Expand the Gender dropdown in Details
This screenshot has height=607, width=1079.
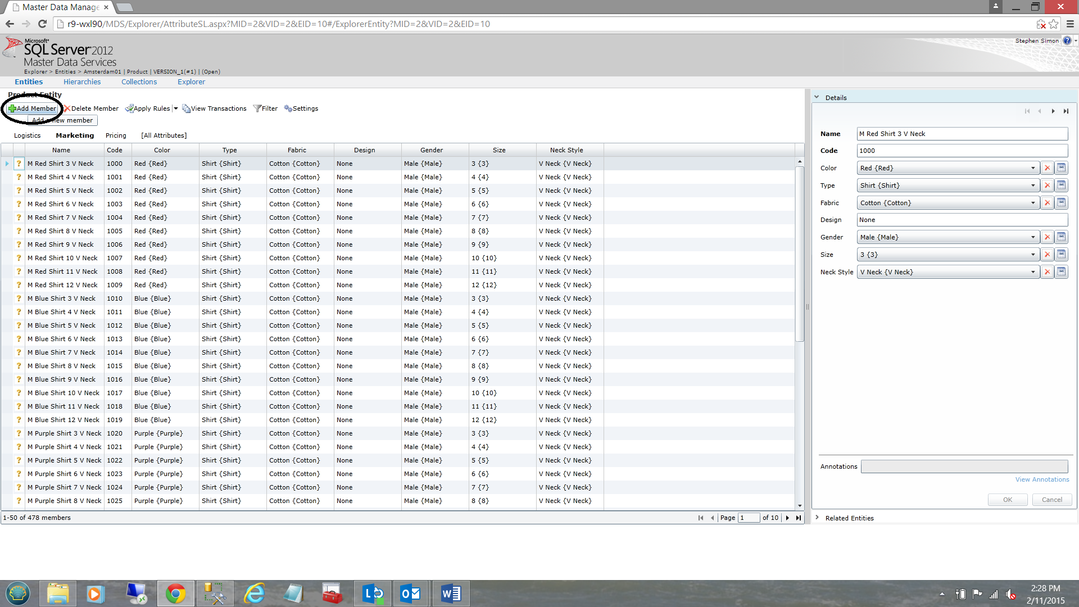click(x=1033, y=237)
